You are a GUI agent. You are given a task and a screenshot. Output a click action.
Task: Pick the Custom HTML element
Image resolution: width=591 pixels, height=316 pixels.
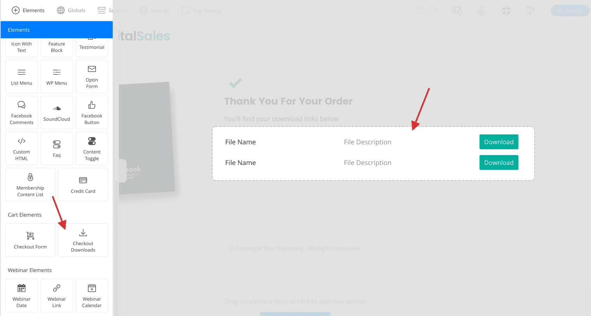tap(21, 149)
